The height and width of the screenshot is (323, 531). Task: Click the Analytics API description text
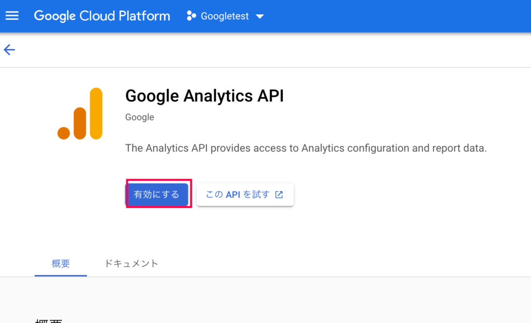[x=306, y=148]
